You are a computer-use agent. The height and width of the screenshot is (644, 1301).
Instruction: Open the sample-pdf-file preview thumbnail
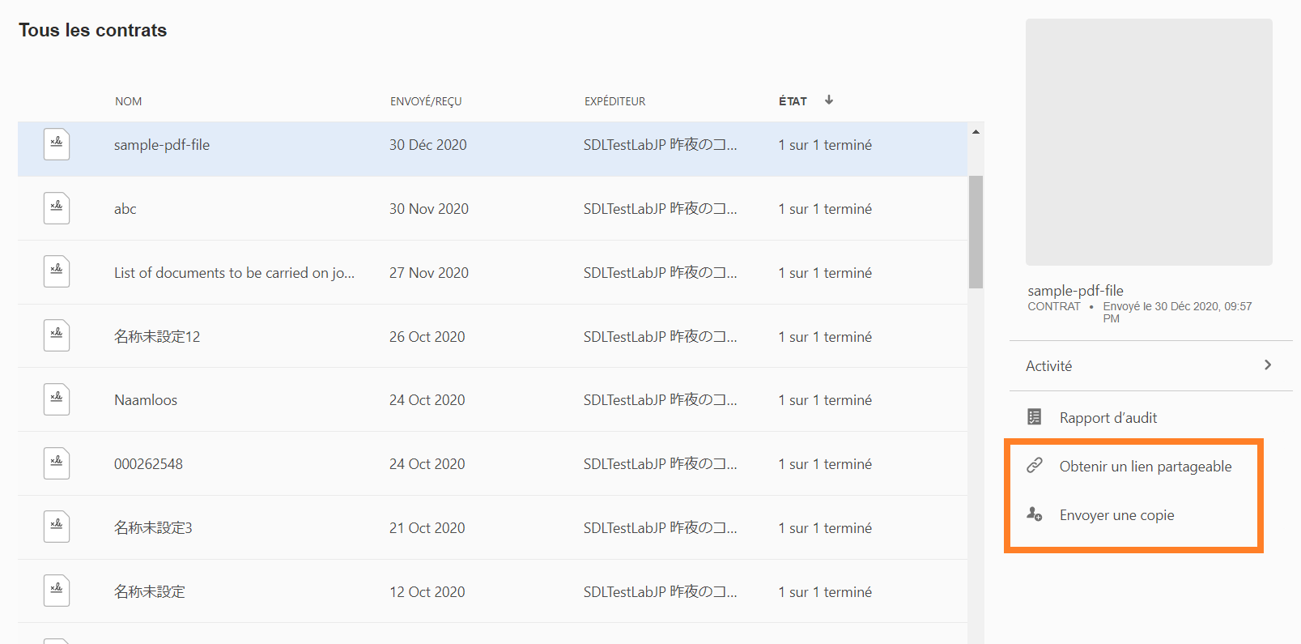point(1149,143)
